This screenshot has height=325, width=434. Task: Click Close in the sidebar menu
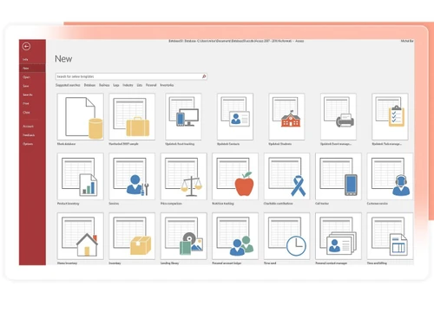tap(26, 113)
